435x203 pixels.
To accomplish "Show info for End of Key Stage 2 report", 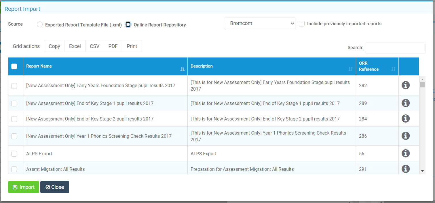I will click(406, 118).
